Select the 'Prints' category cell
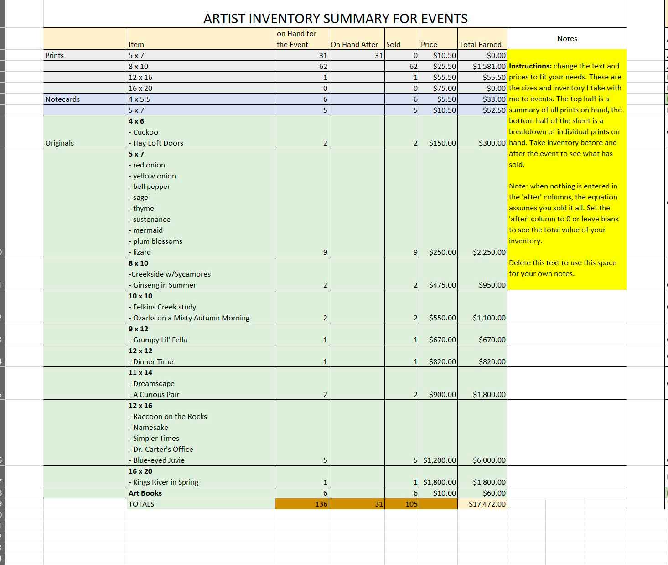Image resolution: width=668 pixels, height=565 pixels. coord(55,55)
